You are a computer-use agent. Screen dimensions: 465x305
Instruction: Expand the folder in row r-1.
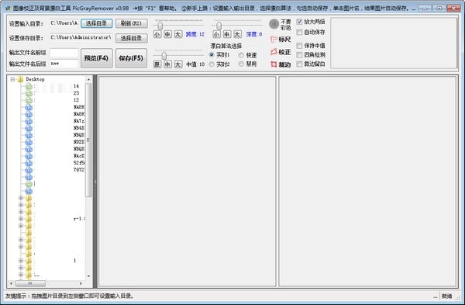point(21,219)
